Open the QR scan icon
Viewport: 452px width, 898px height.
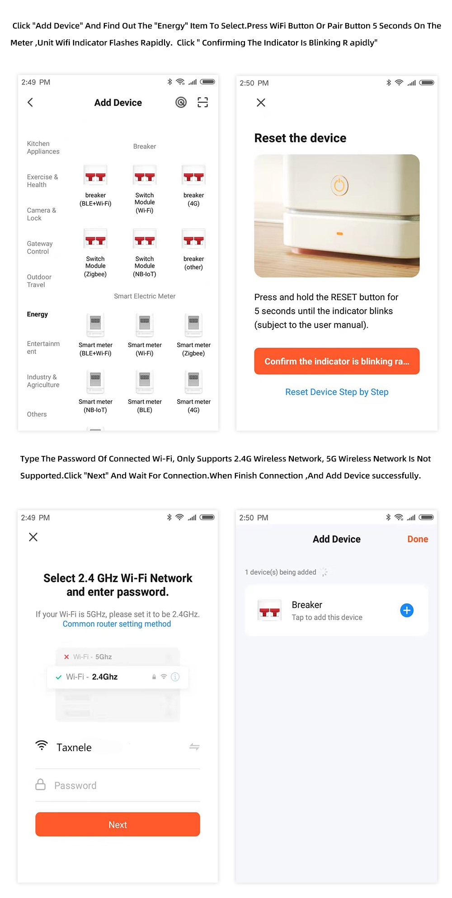[x=202, y=103]
